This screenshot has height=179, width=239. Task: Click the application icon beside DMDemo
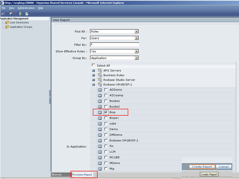click(x=99, y=135)
